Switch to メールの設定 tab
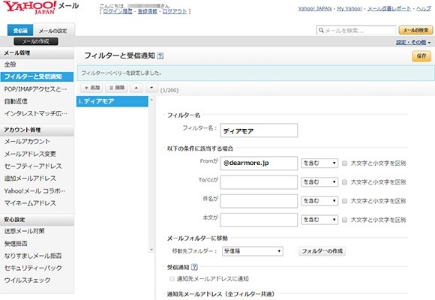The width and height of the screenshot is (435, 300). (53, 31)
